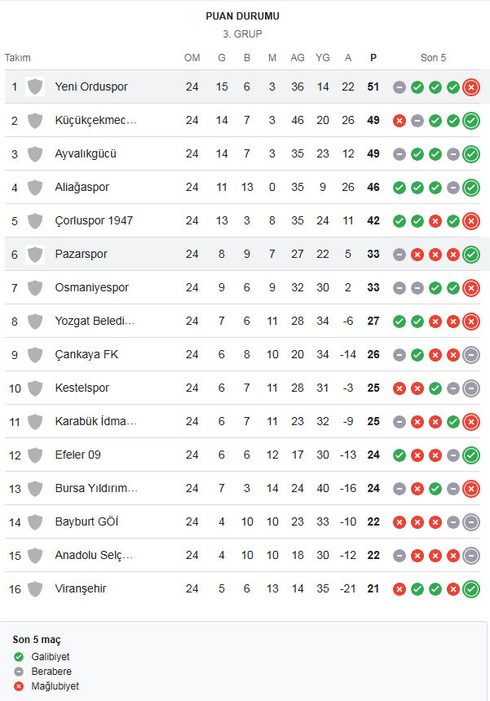This screenshot has height=701, width=490.
Task: Click Yeni Orduspor's latest loss result icon
Action: 470,87
